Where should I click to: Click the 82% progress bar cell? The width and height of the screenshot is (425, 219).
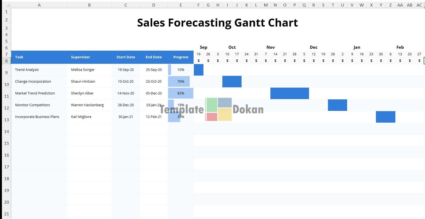pos(181,93)
